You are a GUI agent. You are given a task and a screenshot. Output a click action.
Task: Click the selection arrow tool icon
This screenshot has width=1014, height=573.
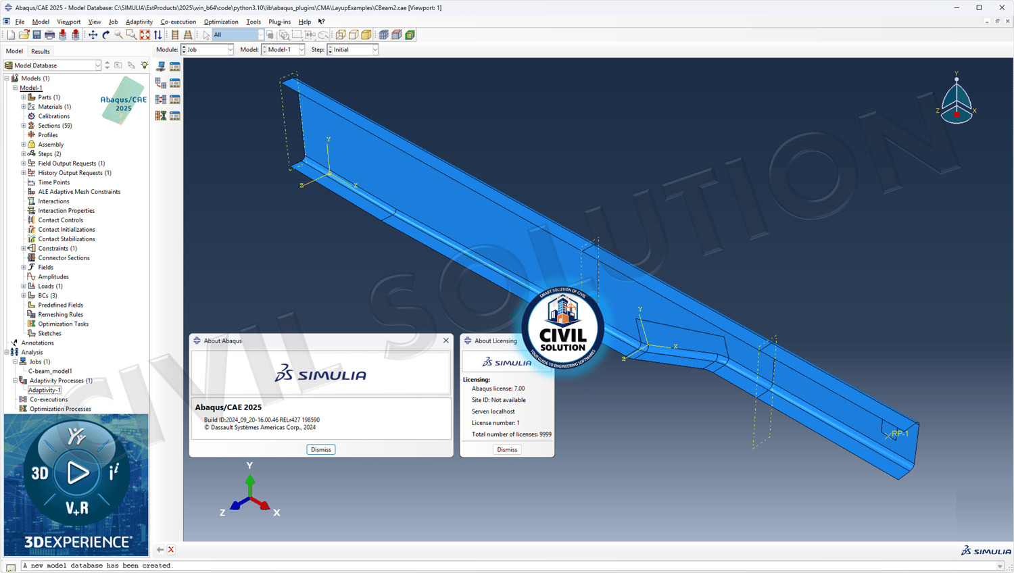(206, 35)
